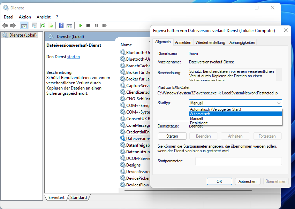This screenshot has height=209, width=295.
Task: Choose Manuell in the dropdown list
Action: [235, 118]
